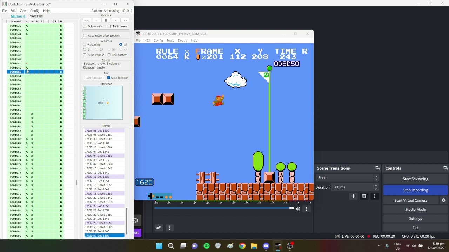Screen dimensions: 449x252
Task: Add a new scene transition
Action: (353, 196)
